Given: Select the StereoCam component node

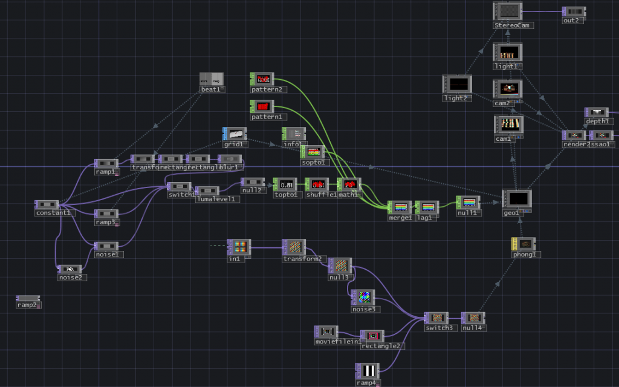Looking at the screenshot, I should coord(508,11).
